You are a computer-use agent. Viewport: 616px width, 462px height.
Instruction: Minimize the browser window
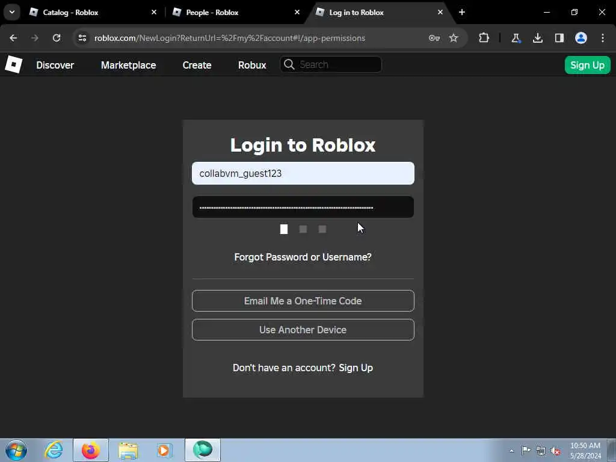click(x=547, y=12)
